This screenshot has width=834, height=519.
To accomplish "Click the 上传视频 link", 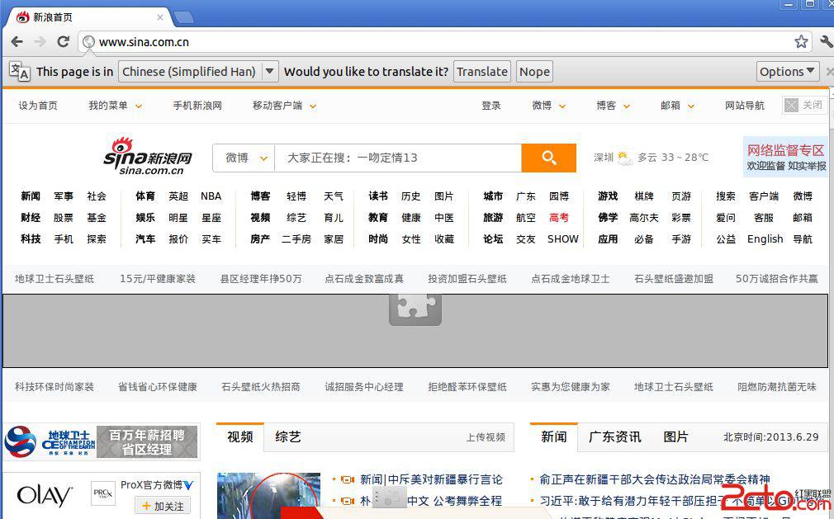I will 486,437.
